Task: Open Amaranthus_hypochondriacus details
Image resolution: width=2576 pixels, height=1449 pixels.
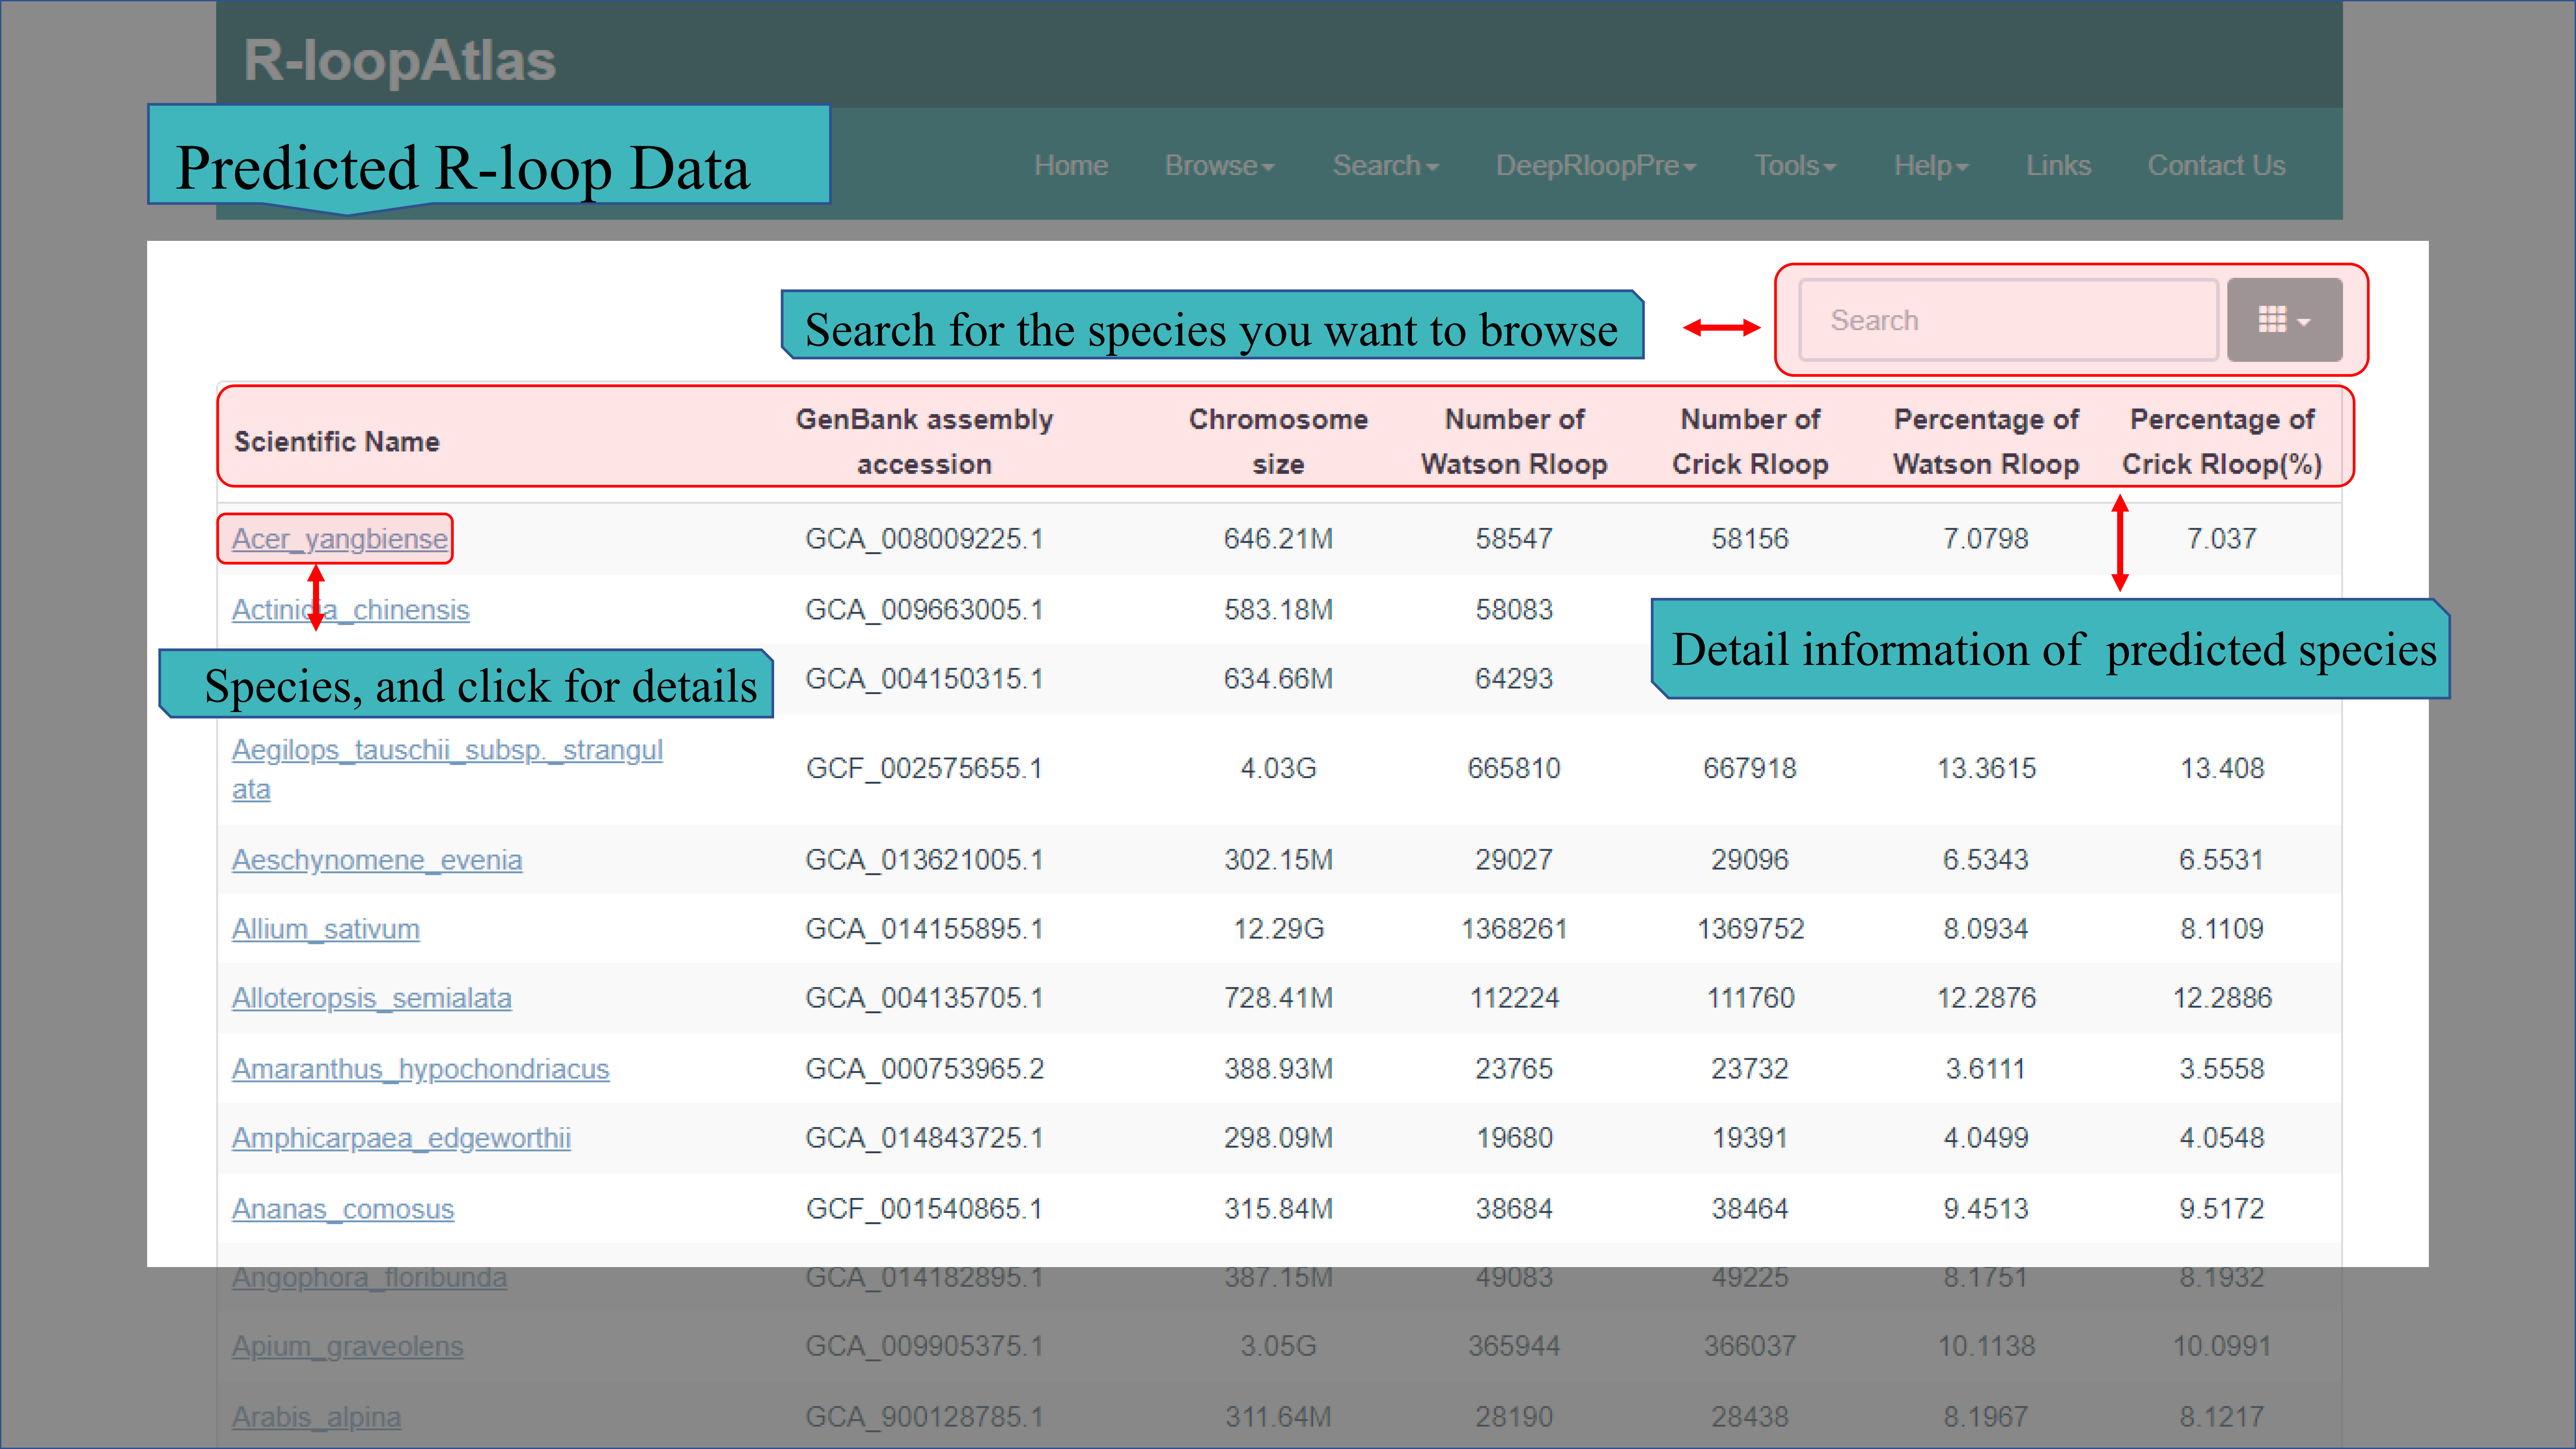Action: point(420,1069)
